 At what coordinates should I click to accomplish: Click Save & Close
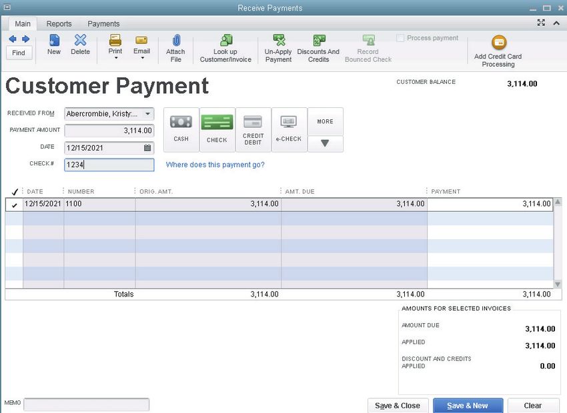[x=398, y=406]
